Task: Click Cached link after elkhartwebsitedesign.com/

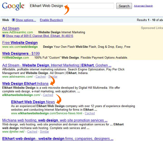Action: 48,95
